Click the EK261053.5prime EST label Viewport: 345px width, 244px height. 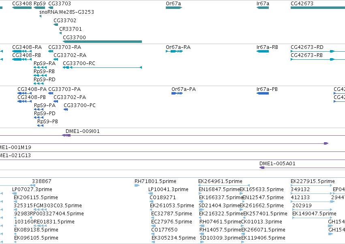click(x=172, y=206)
